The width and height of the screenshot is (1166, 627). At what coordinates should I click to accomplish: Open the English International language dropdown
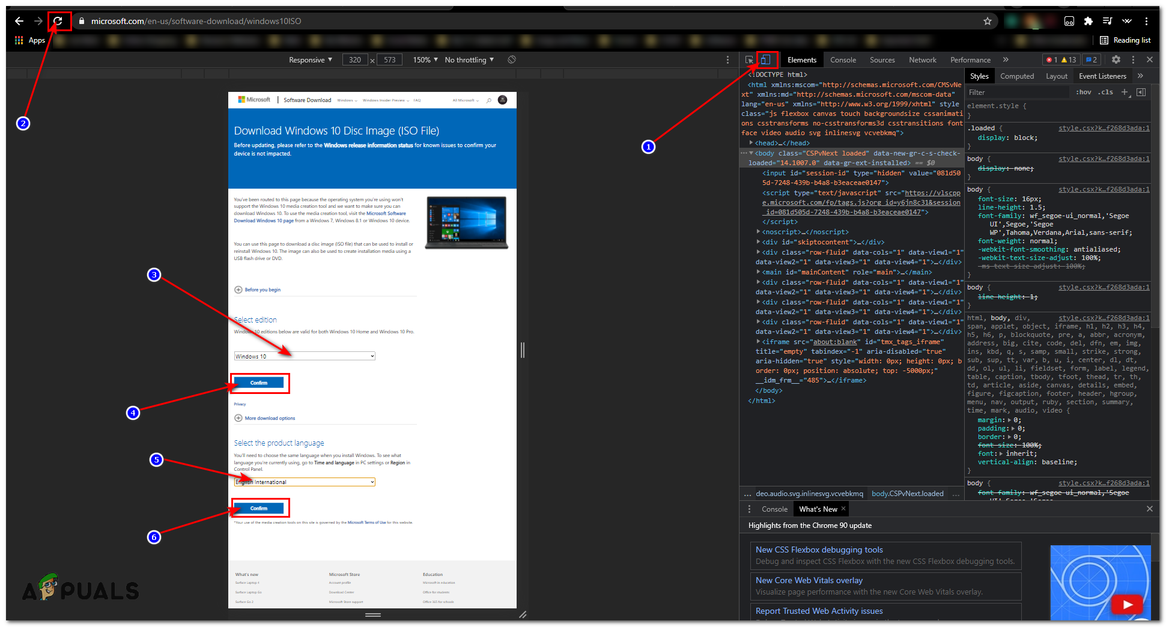coord(305,482)
